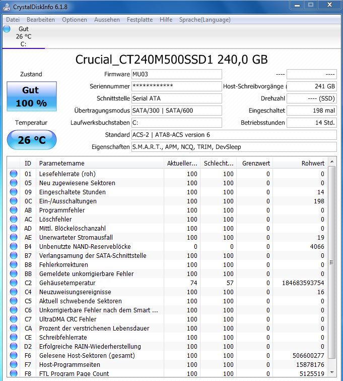
Task: Click status orb for Gelesene Host-Sektoren (gesamt)
Action: (14, 355)
